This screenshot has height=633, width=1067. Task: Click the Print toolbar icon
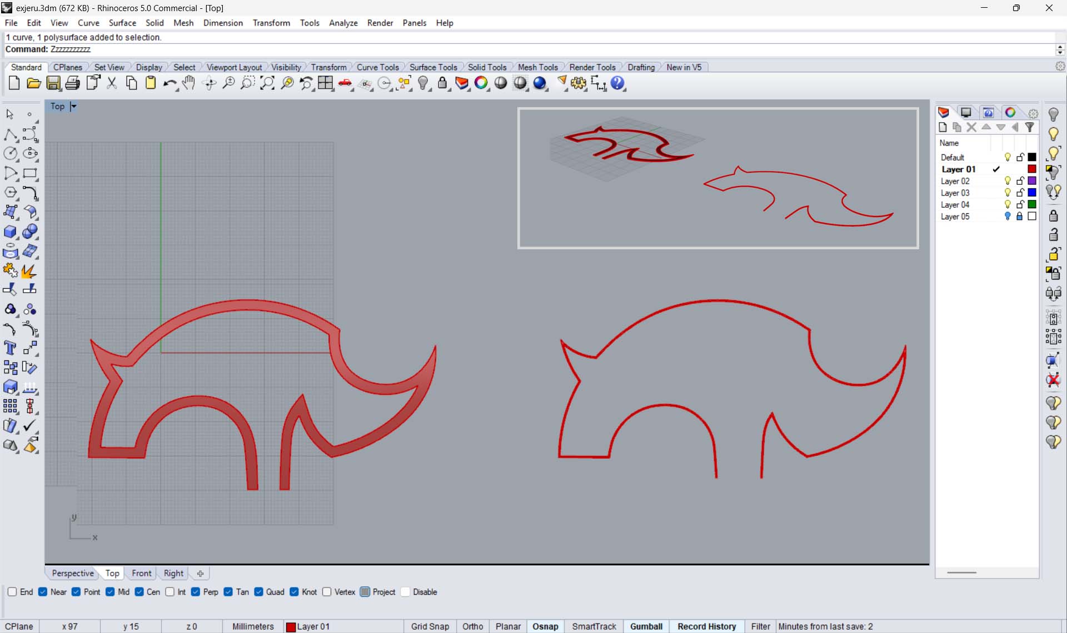point(72,83)
